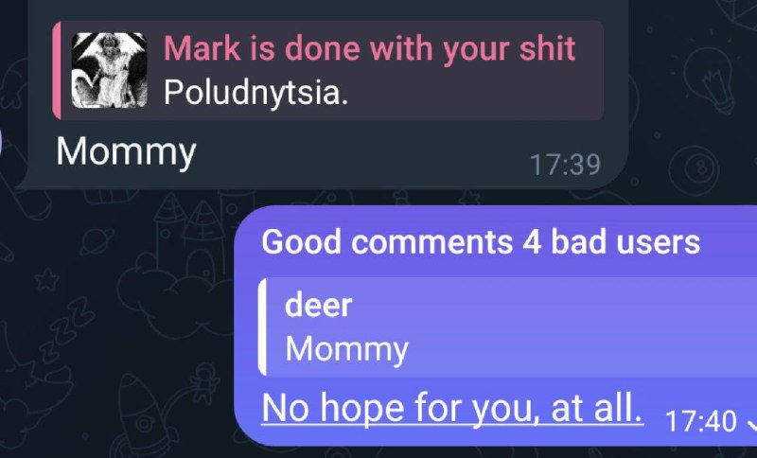Click the sent checkmark status icon
Image resolution: width=757 pixels, height=458 pixels.
coord(750,424)
